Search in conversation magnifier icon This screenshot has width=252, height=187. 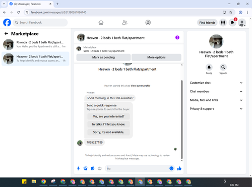[x=223, y=67]
